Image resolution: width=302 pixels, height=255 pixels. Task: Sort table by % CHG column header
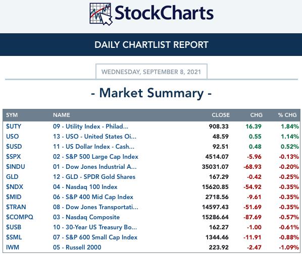point(287,115)
